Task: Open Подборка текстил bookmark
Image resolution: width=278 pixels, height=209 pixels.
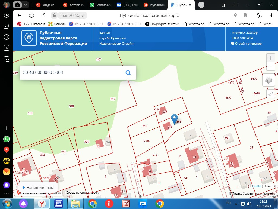Action: coord(162,24)
